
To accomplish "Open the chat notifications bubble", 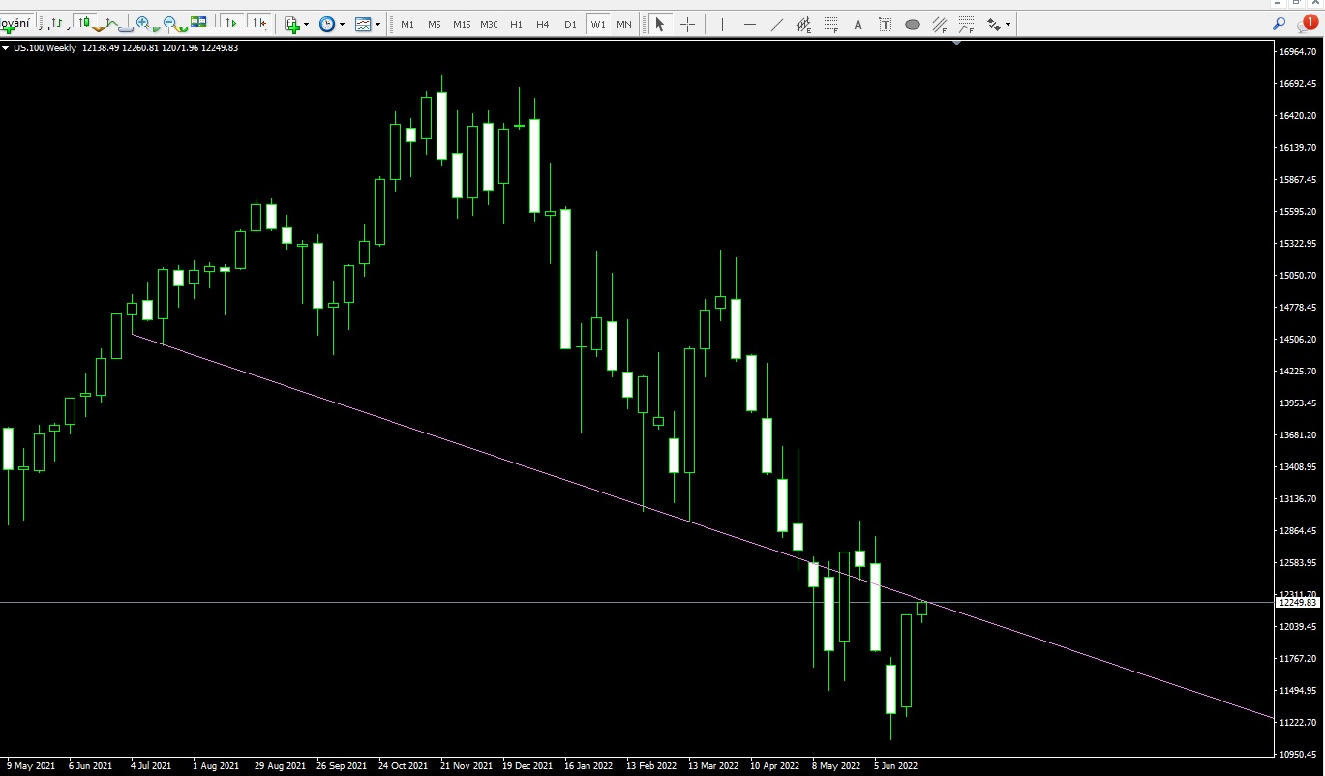I will (1307, 22).
